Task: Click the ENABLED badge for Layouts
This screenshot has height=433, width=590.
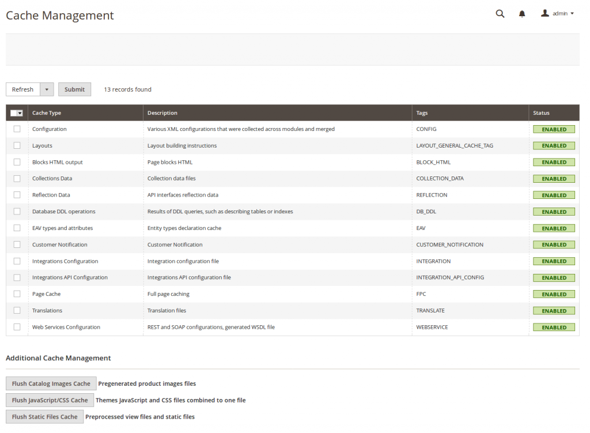Action: (554, 145)
